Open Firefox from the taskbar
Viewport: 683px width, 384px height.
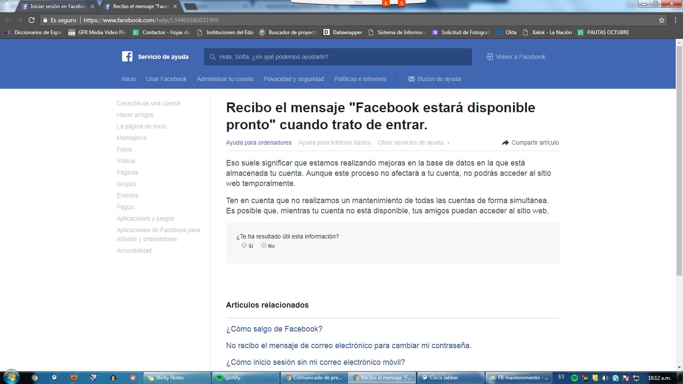coord(73,378)
